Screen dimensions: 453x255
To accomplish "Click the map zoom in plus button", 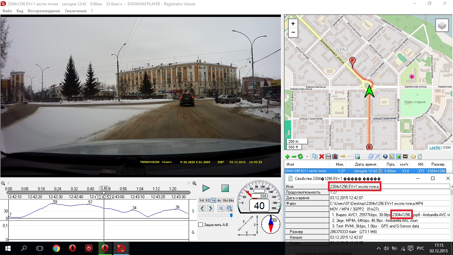I will pos(293,24).
